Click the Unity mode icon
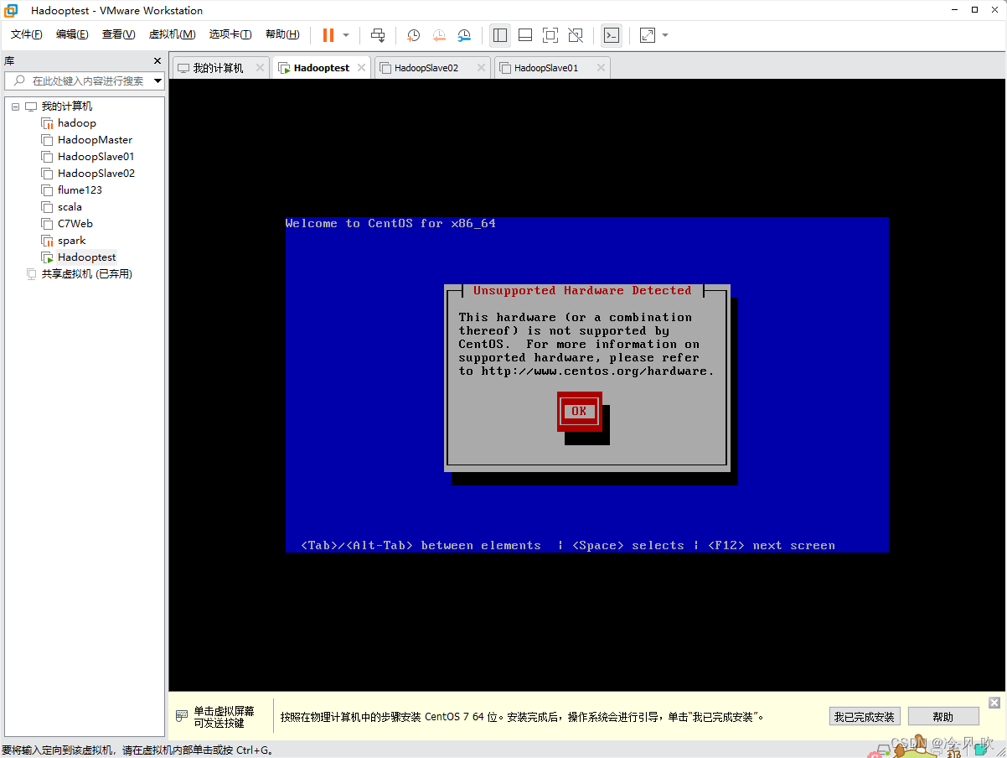Screen dimensions: 1007x758 [576, 35]
